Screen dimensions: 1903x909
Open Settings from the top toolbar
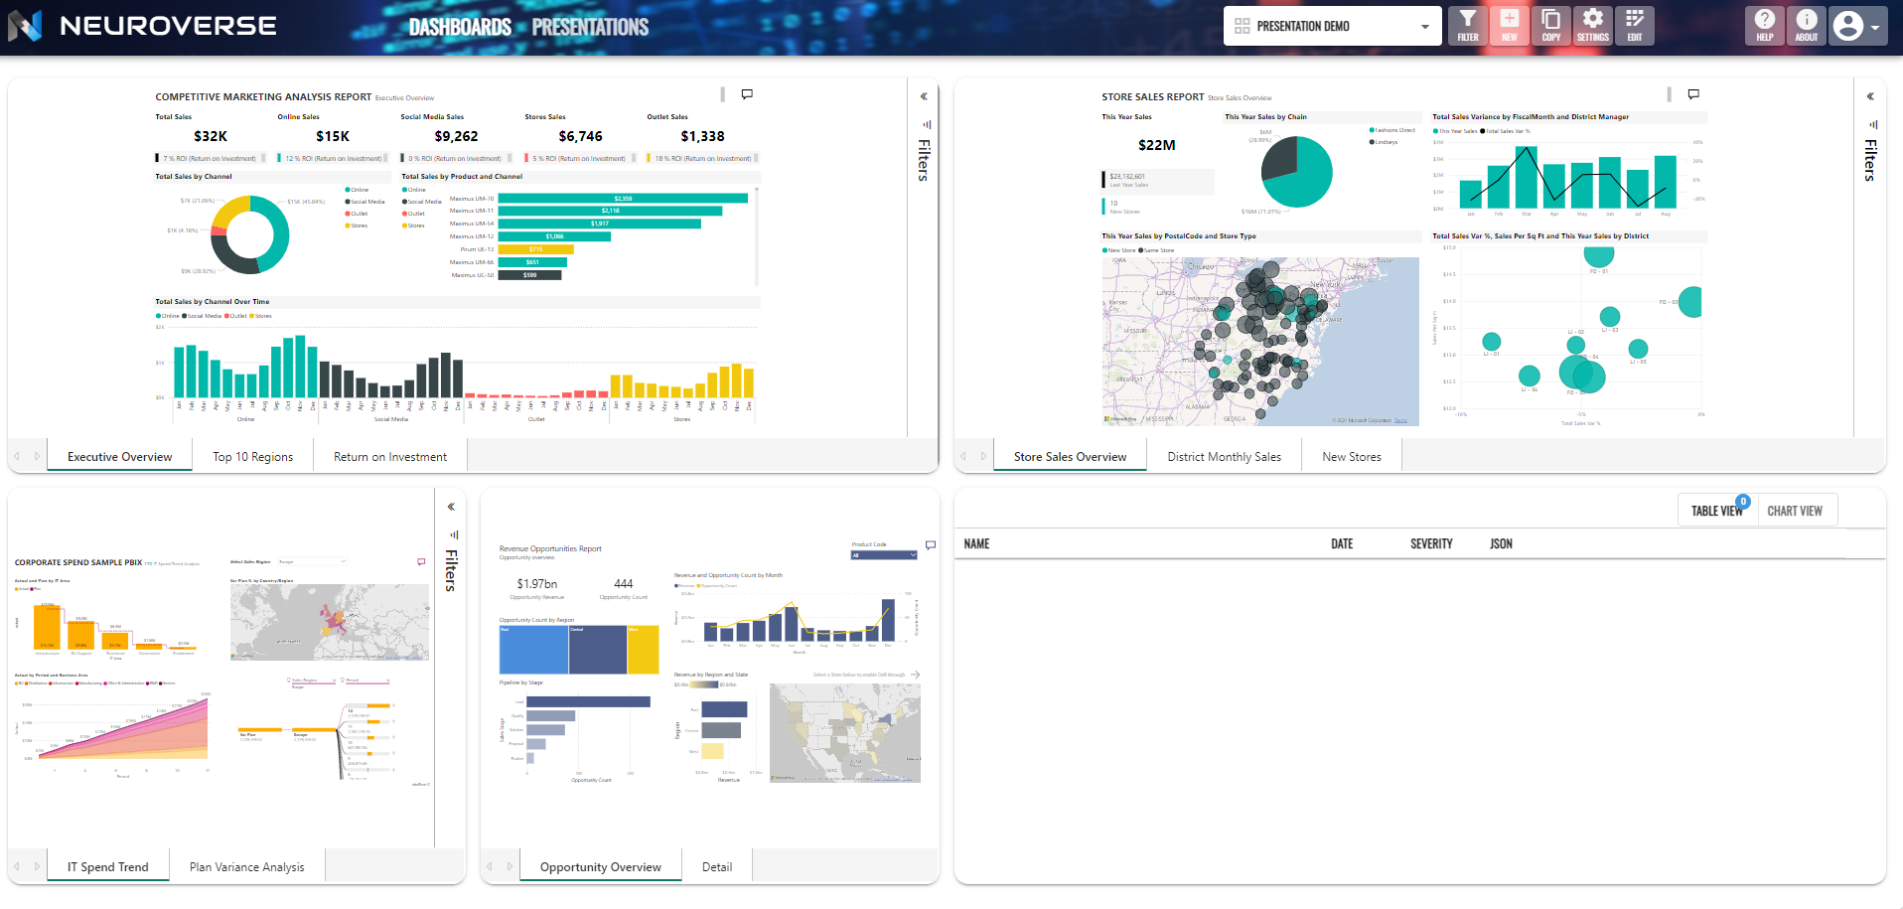point(1592,26)
